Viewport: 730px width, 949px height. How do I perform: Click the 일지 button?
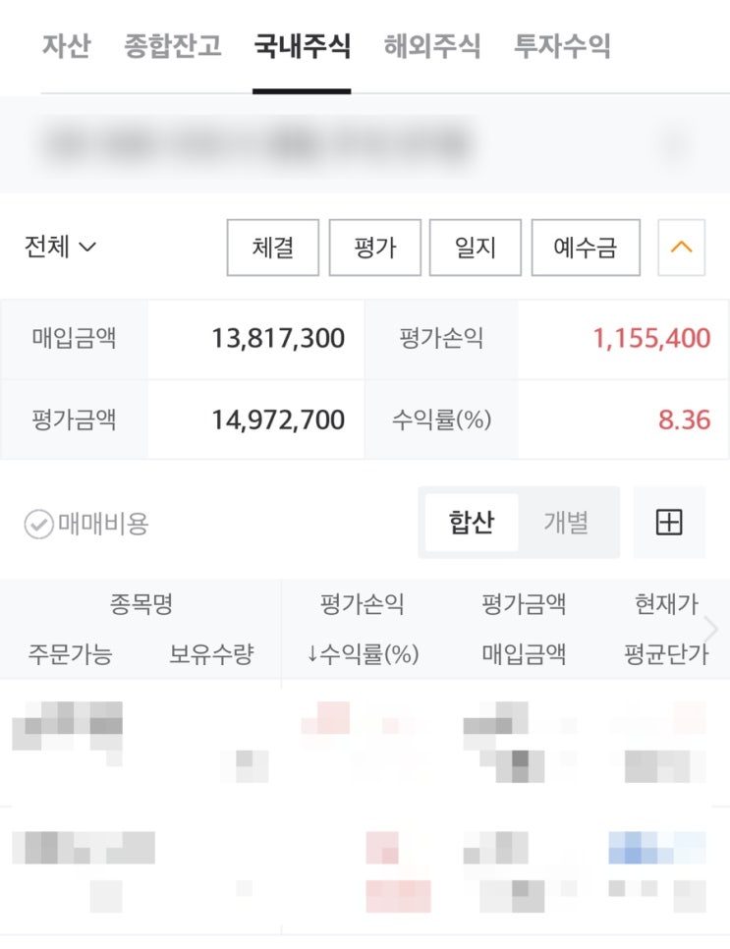(476, 248)
